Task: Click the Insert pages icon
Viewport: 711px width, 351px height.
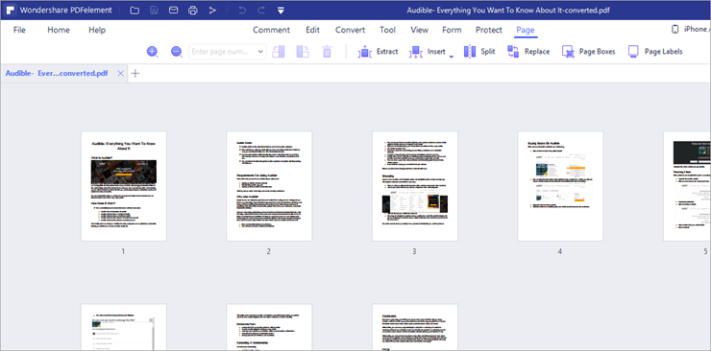Action: pyautogui.click(x=416, y=52)
